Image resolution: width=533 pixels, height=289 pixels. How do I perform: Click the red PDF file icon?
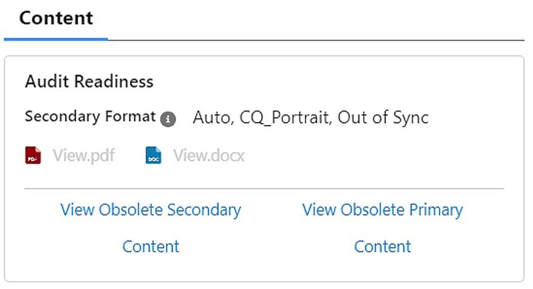coord(33,156)
